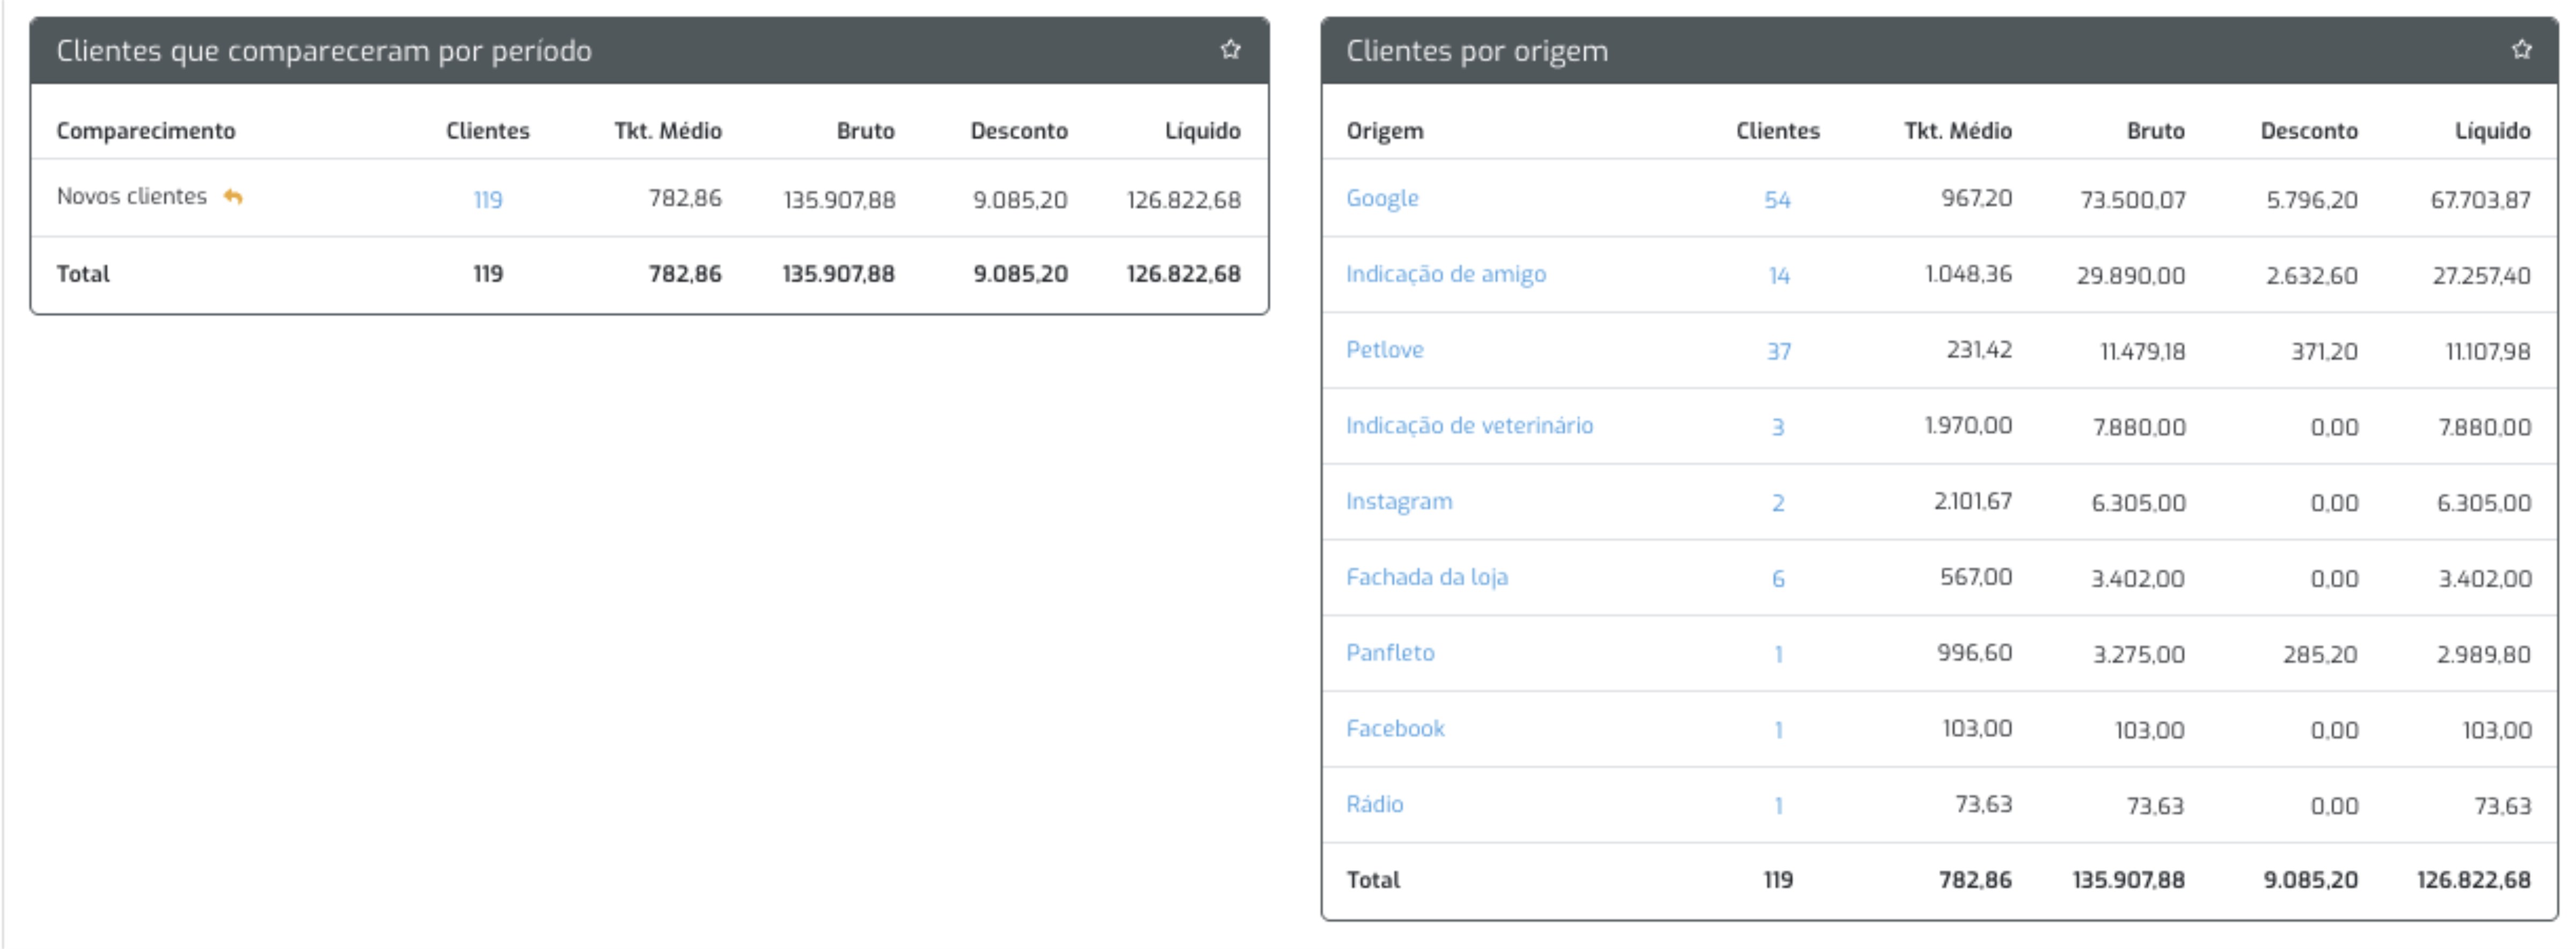This screenshot has width=2576, height=949.
Task: Open the 'Indicação de veterinário' link
Action: pyautogui.click(x=1469, y=427)
